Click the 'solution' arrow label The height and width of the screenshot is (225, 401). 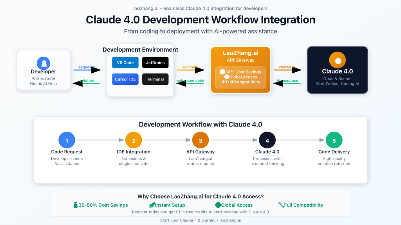click(x=87, y=80)
